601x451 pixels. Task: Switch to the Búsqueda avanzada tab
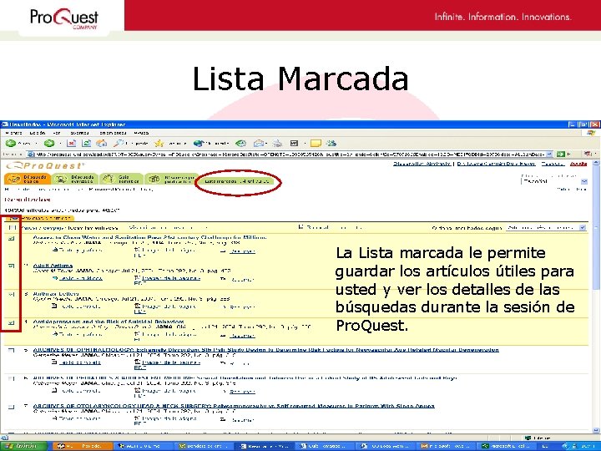click(75, 179)
